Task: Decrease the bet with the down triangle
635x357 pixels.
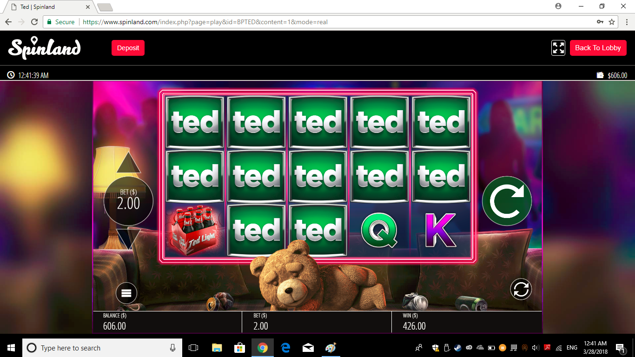Action: click(x=128, y=238)
